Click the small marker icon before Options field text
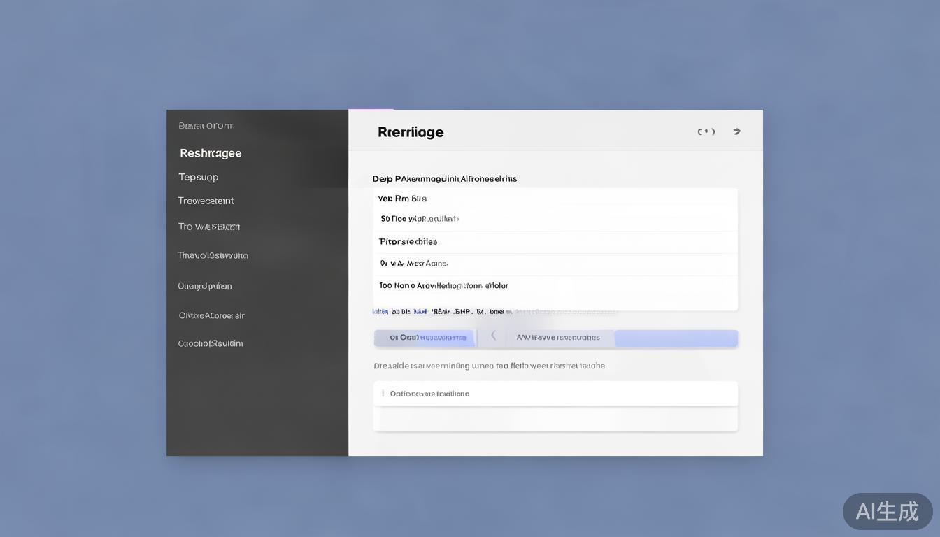The height and width of the screenshot is (537, 940). tap(383, 394)
